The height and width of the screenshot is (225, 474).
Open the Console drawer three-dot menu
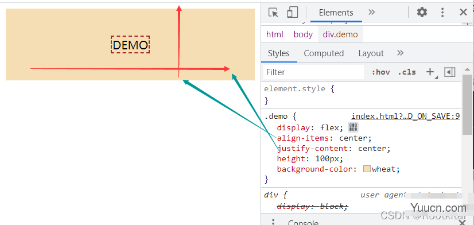point(273,222)
